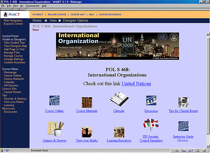Open the File menu
Screen dimensions: 210x153
(3, 6)
